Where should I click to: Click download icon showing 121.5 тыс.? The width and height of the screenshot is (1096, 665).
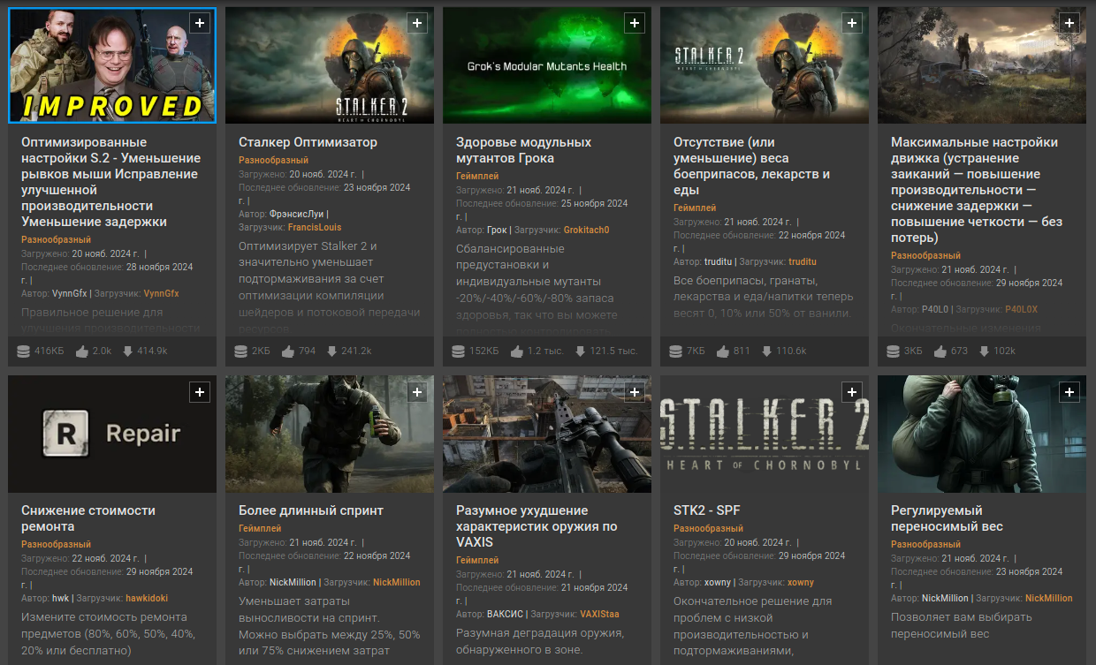(x=581, y=351)
